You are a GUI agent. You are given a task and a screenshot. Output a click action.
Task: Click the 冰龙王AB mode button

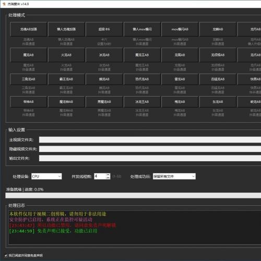click(142, 102)
